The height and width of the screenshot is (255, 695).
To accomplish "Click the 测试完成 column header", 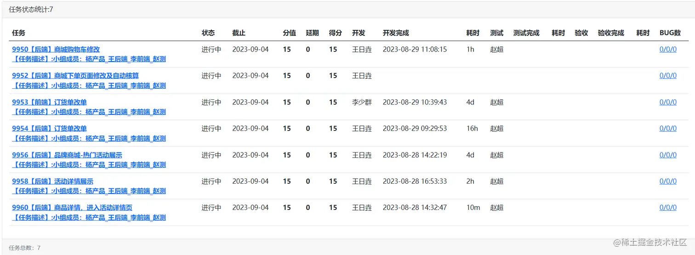I will [526, 33].
